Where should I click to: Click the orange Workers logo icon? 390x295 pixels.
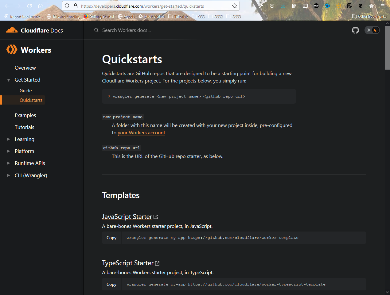coord(12,49)
